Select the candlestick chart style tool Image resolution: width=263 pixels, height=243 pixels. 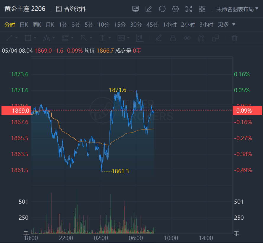point(139,38)
